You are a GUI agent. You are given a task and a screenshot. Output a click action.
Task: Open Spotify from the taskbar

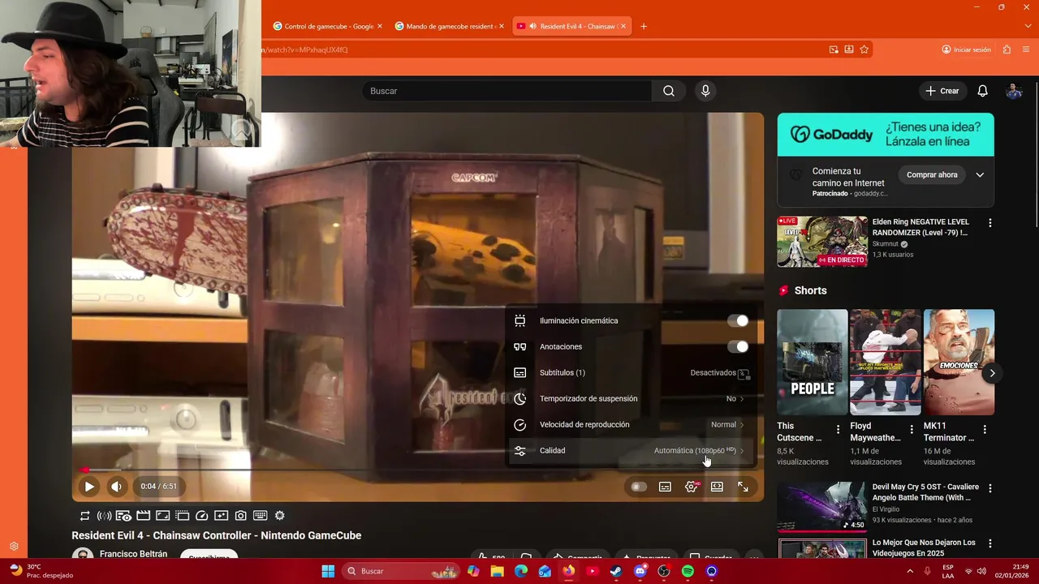pos(688,571)
